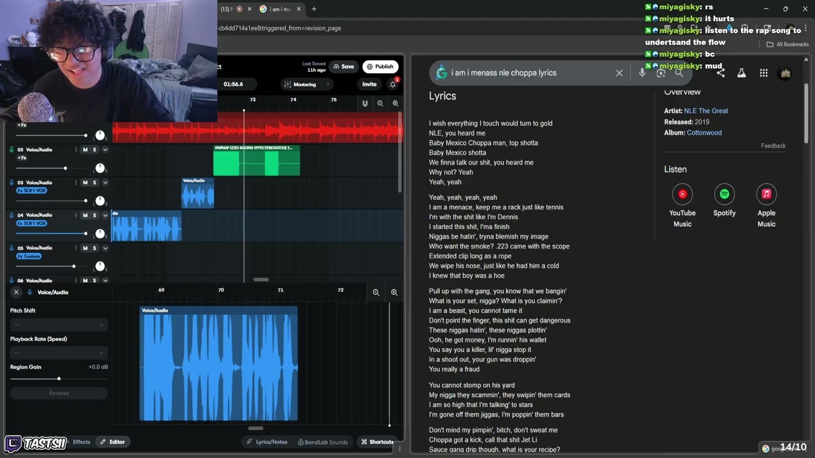The image size is (815, 458).
Task: Open the notifications bell with red badge
Action: coord(393,84)
